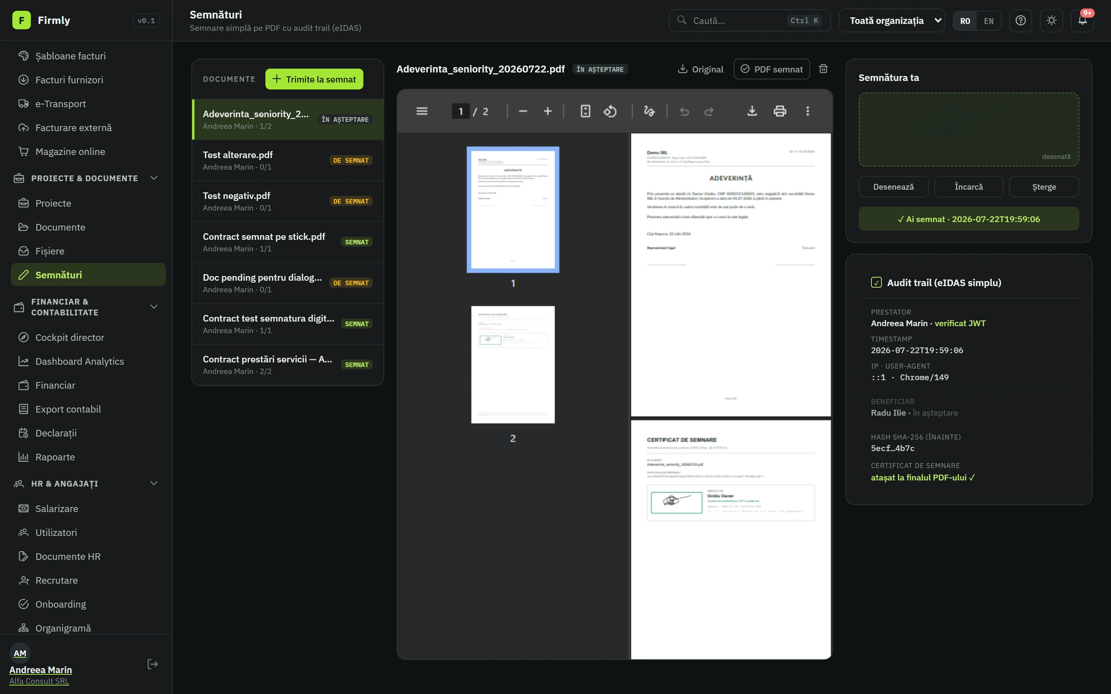Click the Trimite la semnat button
The image size is (1111, 694).
(314, 79)
